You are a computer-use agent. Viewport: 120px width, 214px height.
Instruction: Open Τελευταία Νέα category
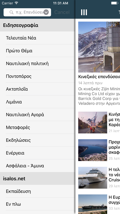tap(37, 38)
